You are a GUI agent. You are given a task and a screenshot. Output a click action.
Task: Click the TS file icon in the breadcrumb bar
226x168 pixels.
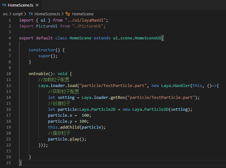pos(31,14)
